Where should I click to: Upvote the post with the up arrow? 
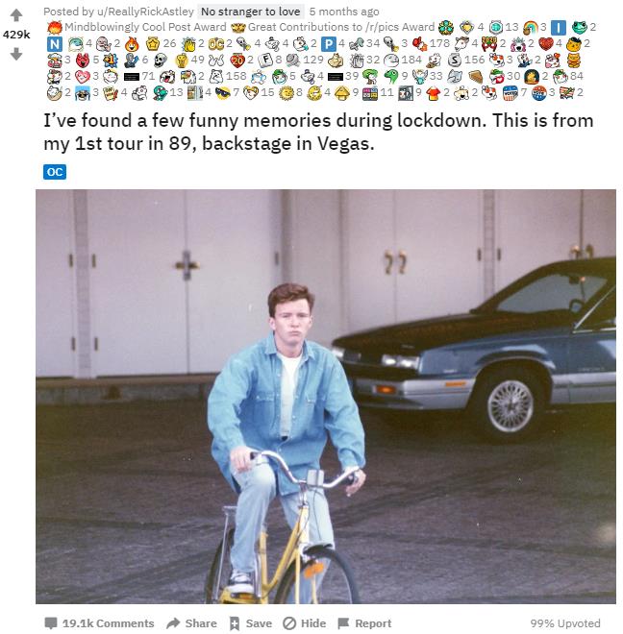(16, 15)
